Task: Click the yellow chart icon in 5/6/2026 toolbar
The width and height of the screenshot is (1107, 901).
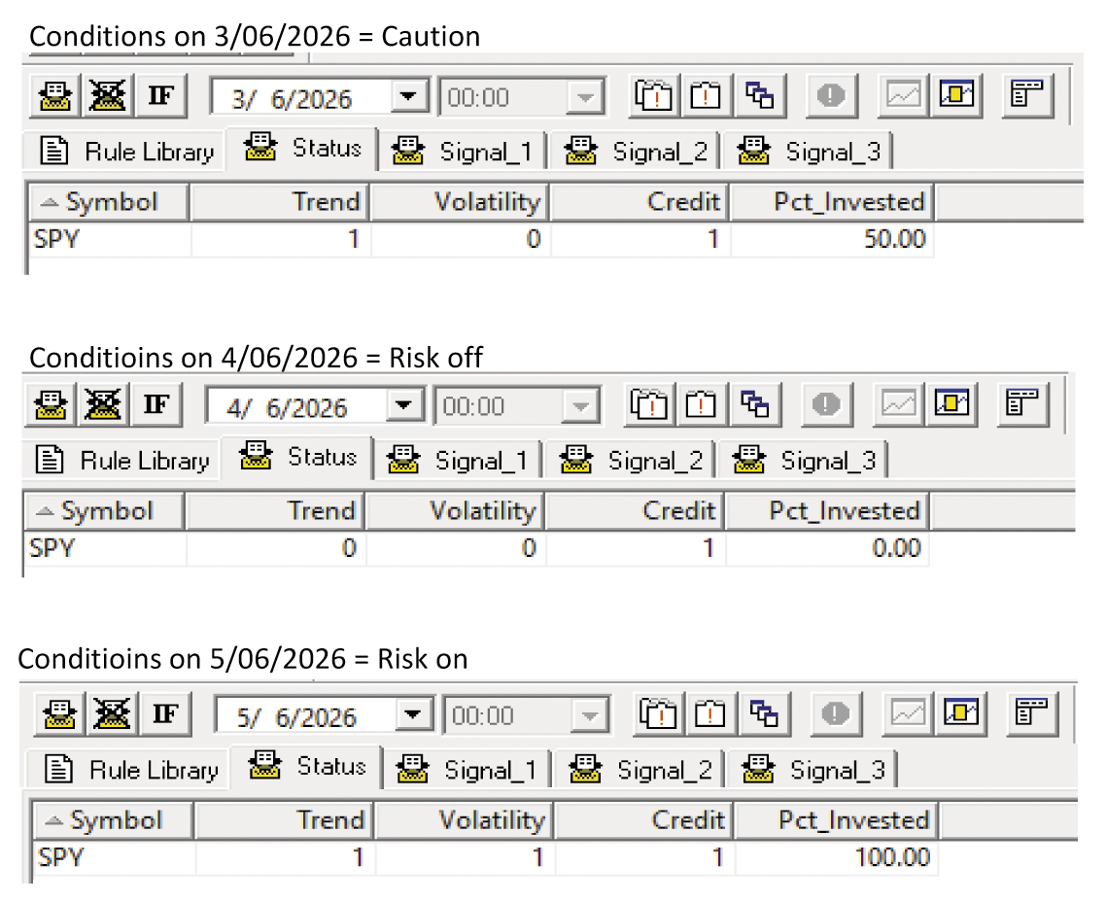Action: click(961, 712)
